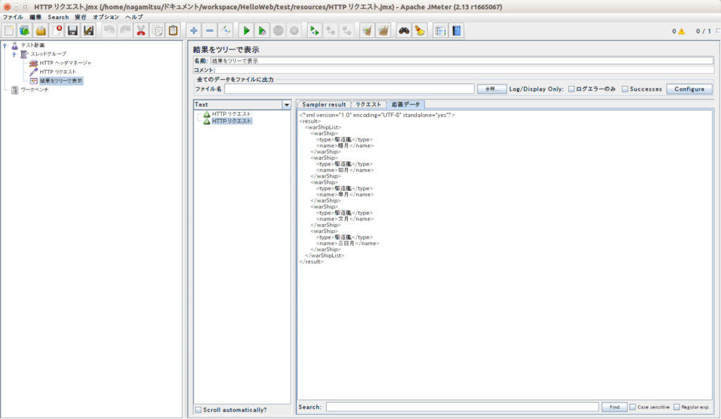
Task: Select HTTP ヘッダマネージャ in tree
Action: tap(65, 63)
